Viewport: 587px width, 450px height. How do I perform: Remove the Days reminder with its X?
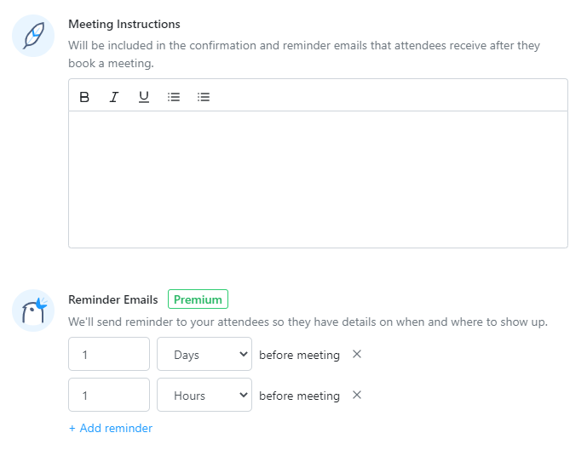tap(357, 354)
